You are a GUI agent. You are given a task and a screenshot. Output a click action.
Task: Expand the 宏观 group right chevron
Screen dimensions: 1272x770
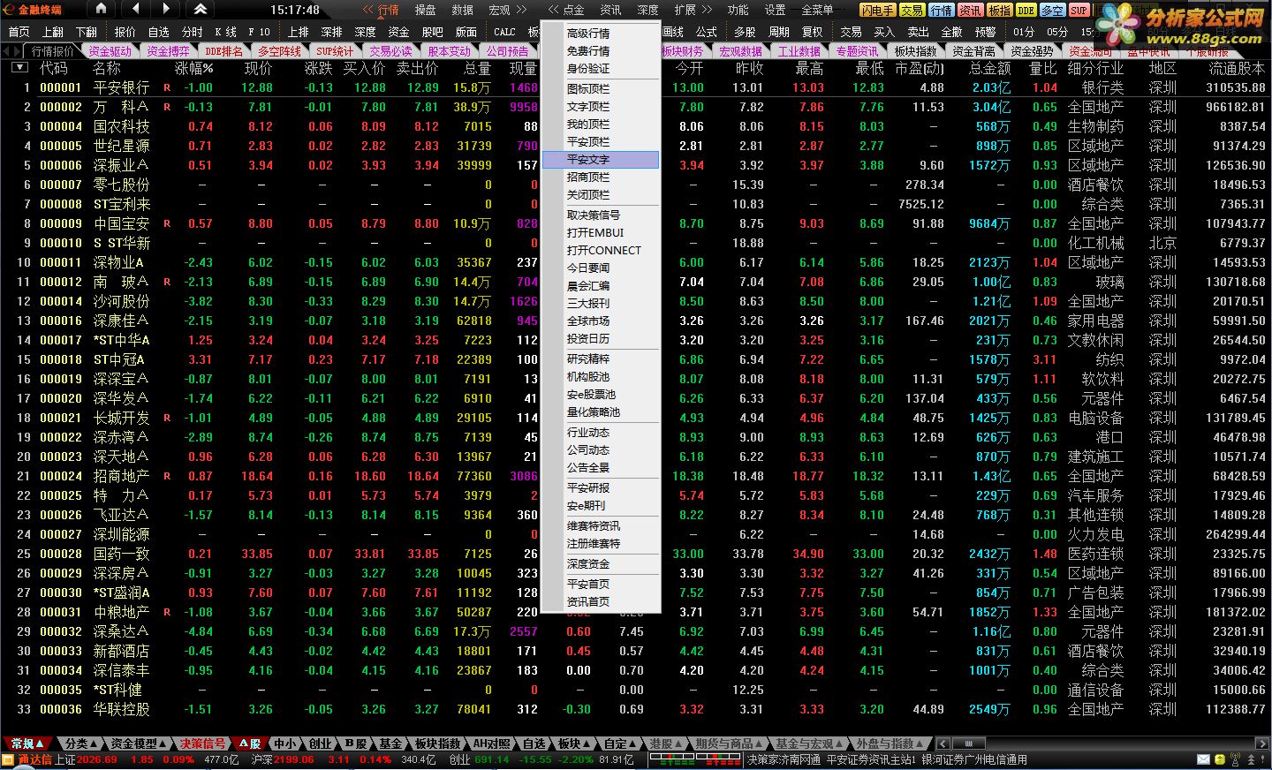(x=521, y=10)
